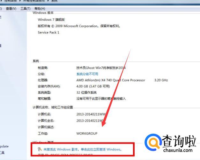Viewport: 200px width, 160px height.
Task: Select the 32 位操作系统 system type value
Action: pyautogui.click(x=86, y=93)
